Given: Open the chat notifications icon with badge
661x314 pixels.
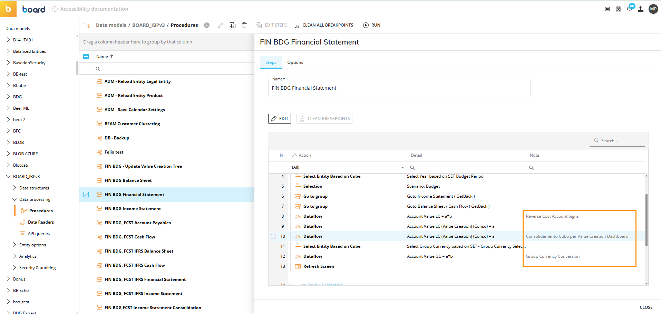Looking at the screenshot, I should tap(630, 8).
